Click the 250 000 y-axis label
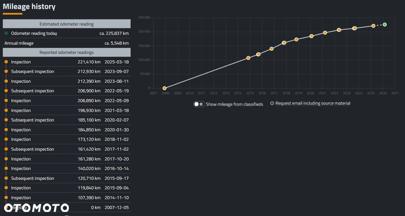405x216 pixels. [x=145, y=17]
